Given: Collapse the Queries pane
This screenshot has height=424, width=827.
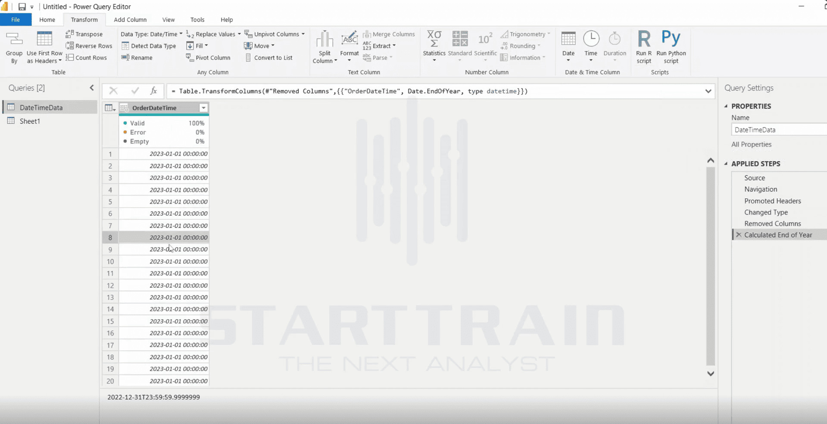Looking at the screenshot, I should [x=92, y=88].
